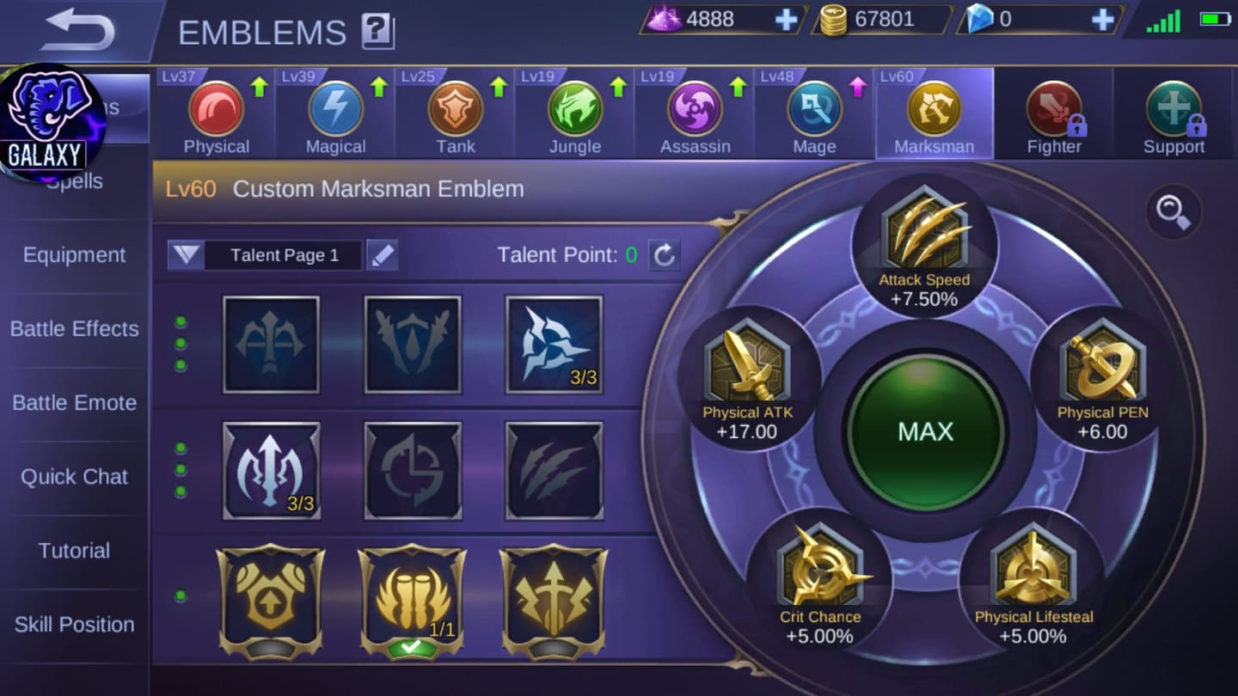Click the green MAX button
The image size is (1238, 696).
925,431
